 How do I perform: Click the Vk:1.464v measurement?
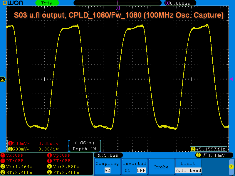(19, 167)
